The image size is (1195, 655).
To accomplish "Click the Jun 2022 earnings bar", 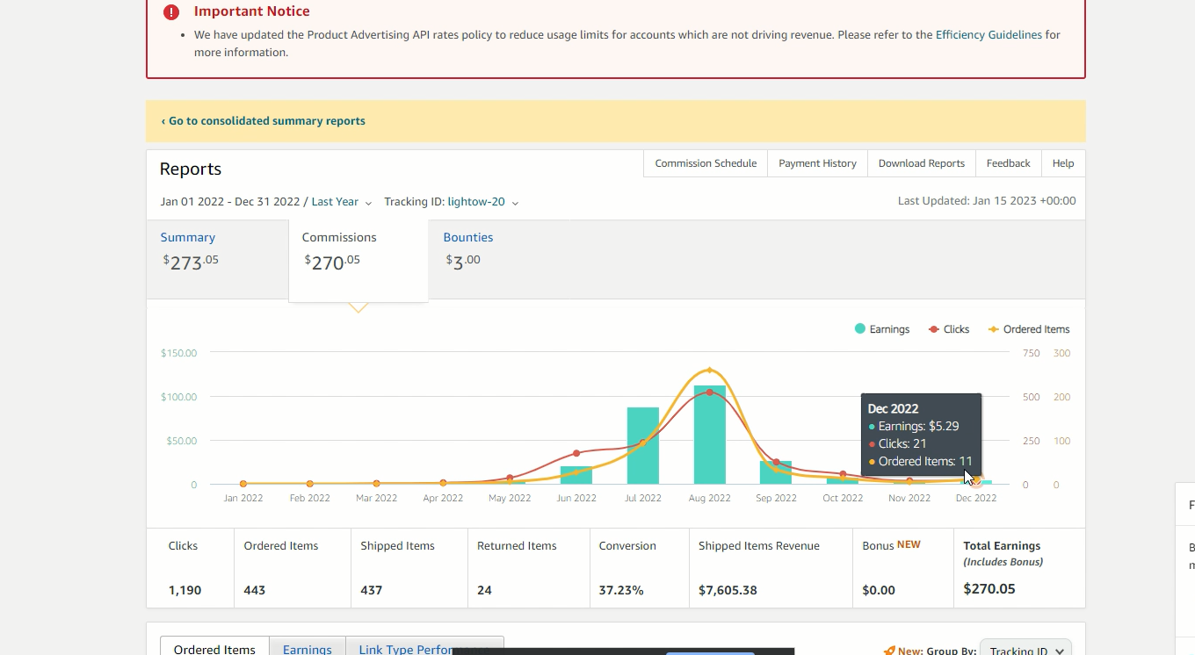I will pyautogui.click(x=576, y=475).
